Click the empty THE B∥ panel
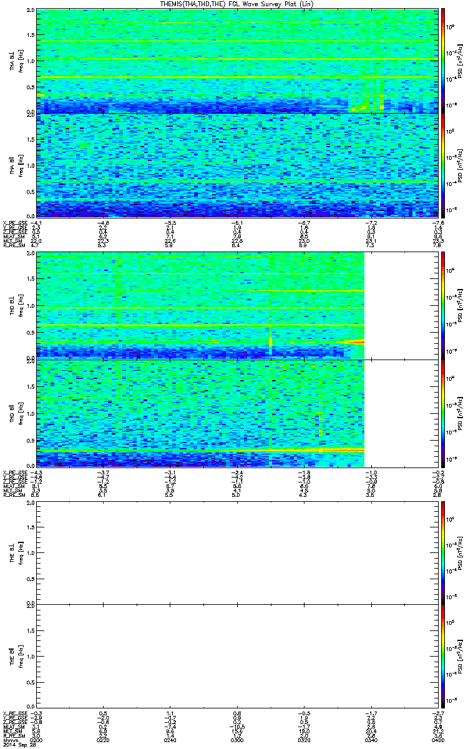468x749 pixels. coord(237,656)
